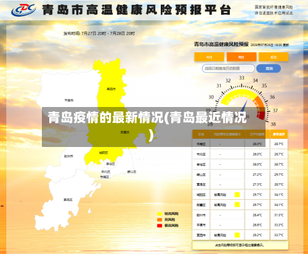Click the health tip hint bar below the table
This screenshot has height=254, width=308.
[x=240, y=245]
